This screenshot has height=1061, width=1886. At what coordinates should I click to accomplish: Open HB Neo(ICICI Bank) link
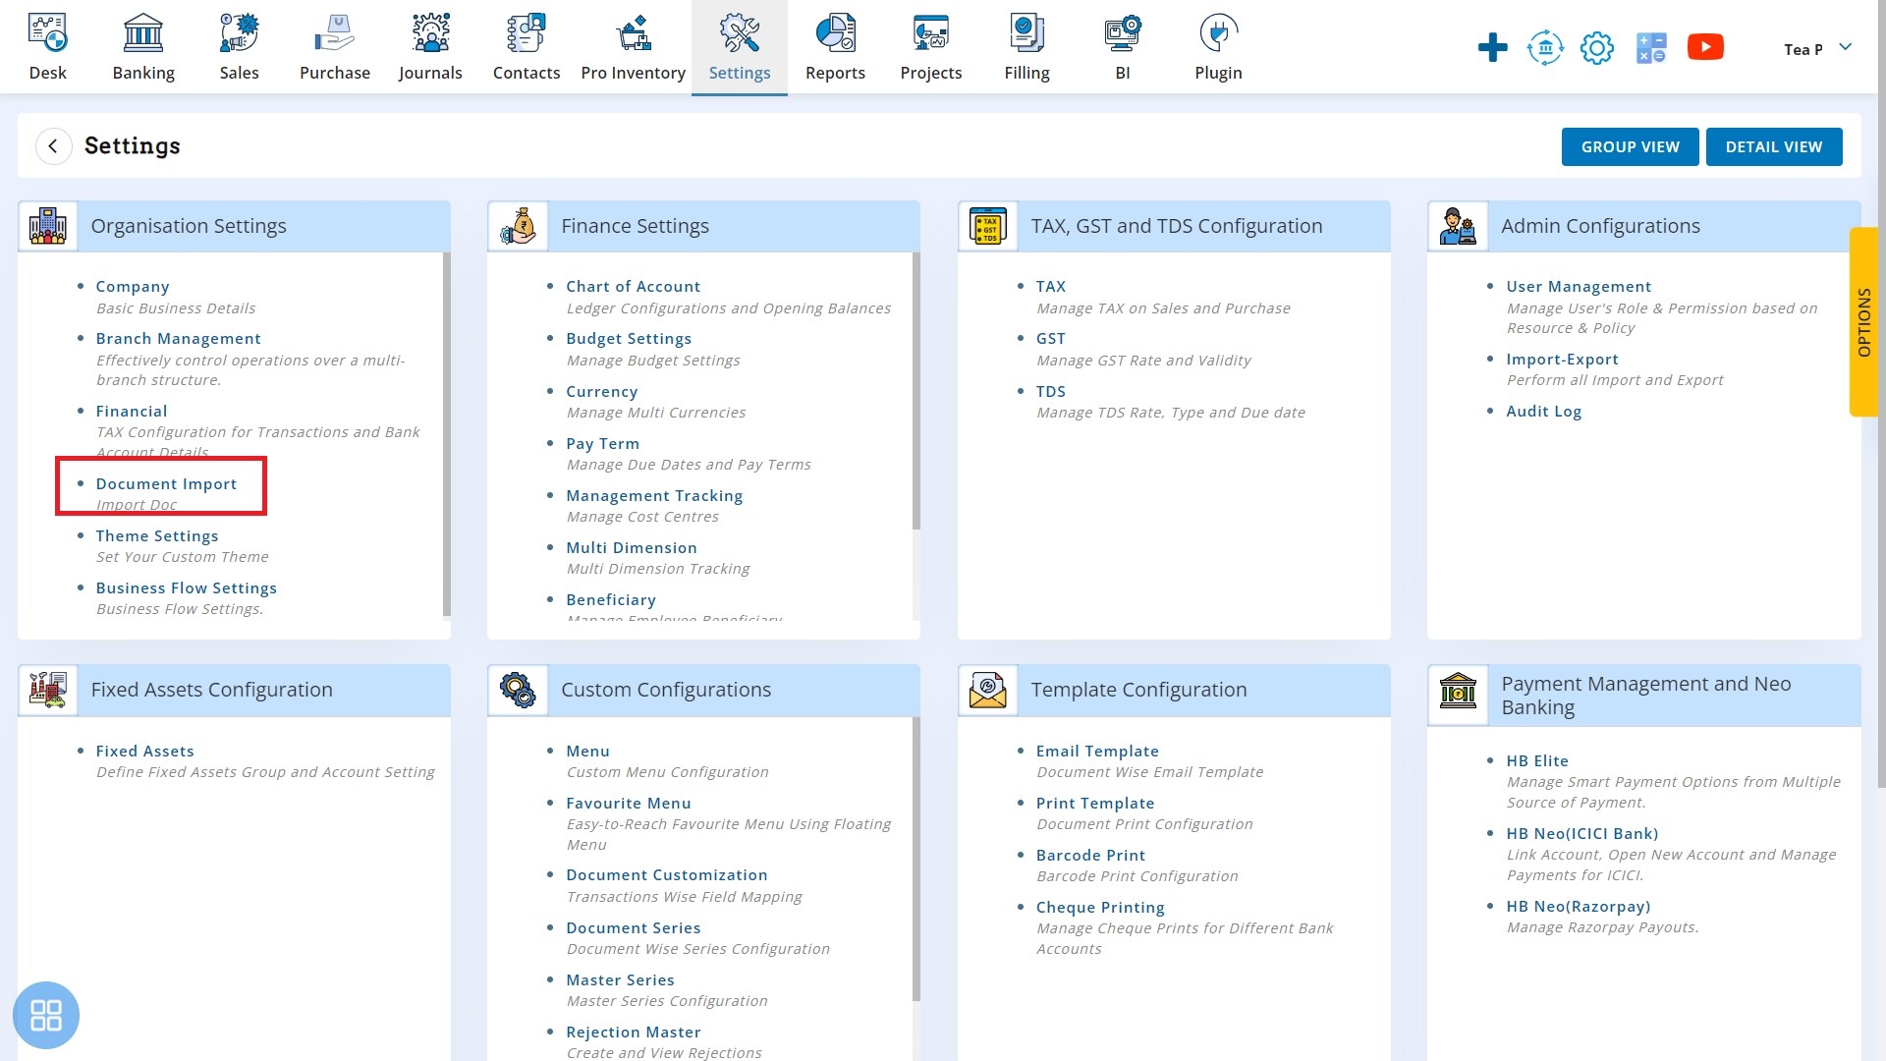click(x=1582, y=833)
